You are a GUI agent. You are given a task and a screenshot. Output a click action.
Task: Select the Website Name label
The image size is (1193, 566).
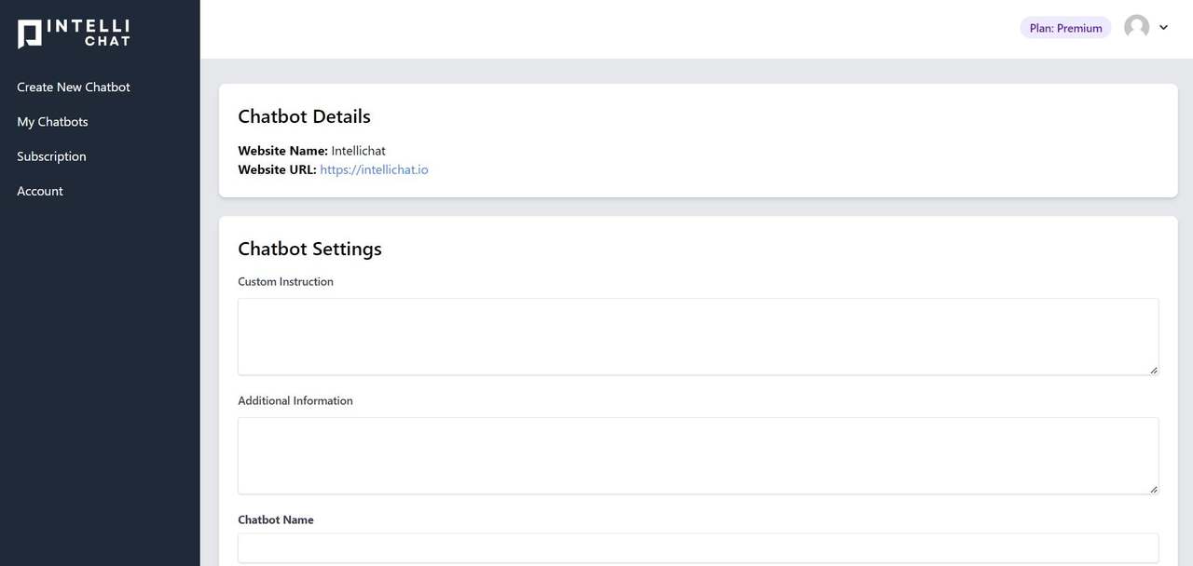click(x=282, y=151)
